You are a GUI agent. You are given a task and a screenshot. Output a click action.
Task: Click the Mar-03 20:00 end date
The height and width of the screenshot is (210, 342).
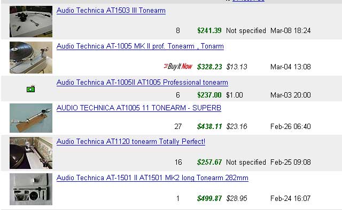pyautogui.click(x=291, y=95)
